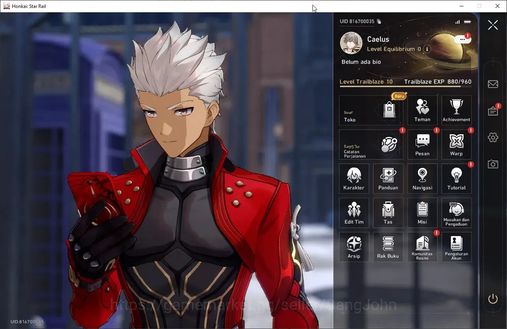Click Equilibrium level info icon
This screenshot has width=507, height=329.
(x=427, y=49)
